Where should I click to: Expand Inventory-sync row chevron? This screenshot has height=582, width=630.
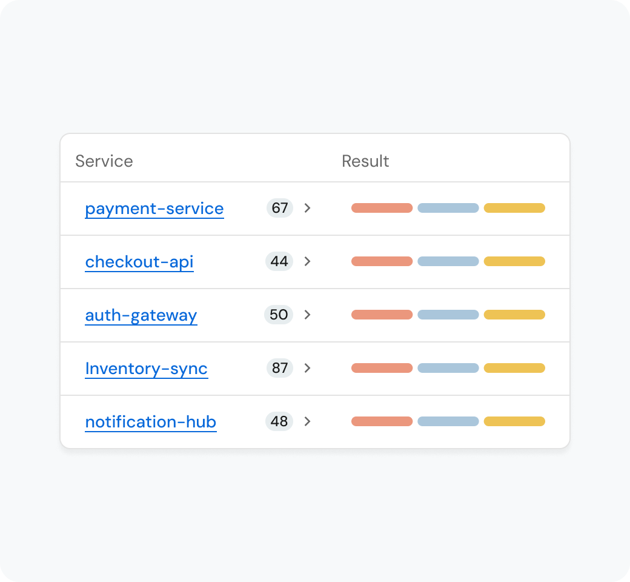(307, 368)
